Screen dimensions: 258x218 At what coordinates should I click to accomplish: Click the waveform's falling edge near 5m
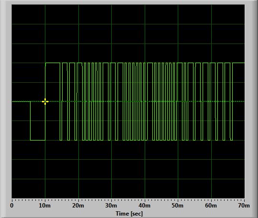coord(30,120)
